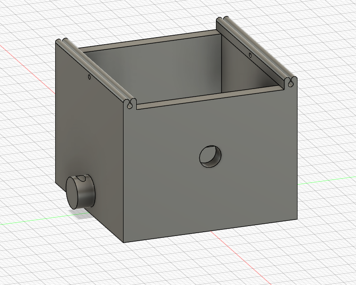Pick the small hole on left outer wall
The height and width of the screenshot is (285, 356).
point(89,77)
